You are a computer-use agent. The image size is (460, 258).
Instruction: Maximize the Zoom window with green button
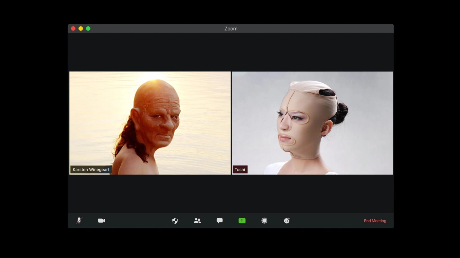[x=88, y=28]
